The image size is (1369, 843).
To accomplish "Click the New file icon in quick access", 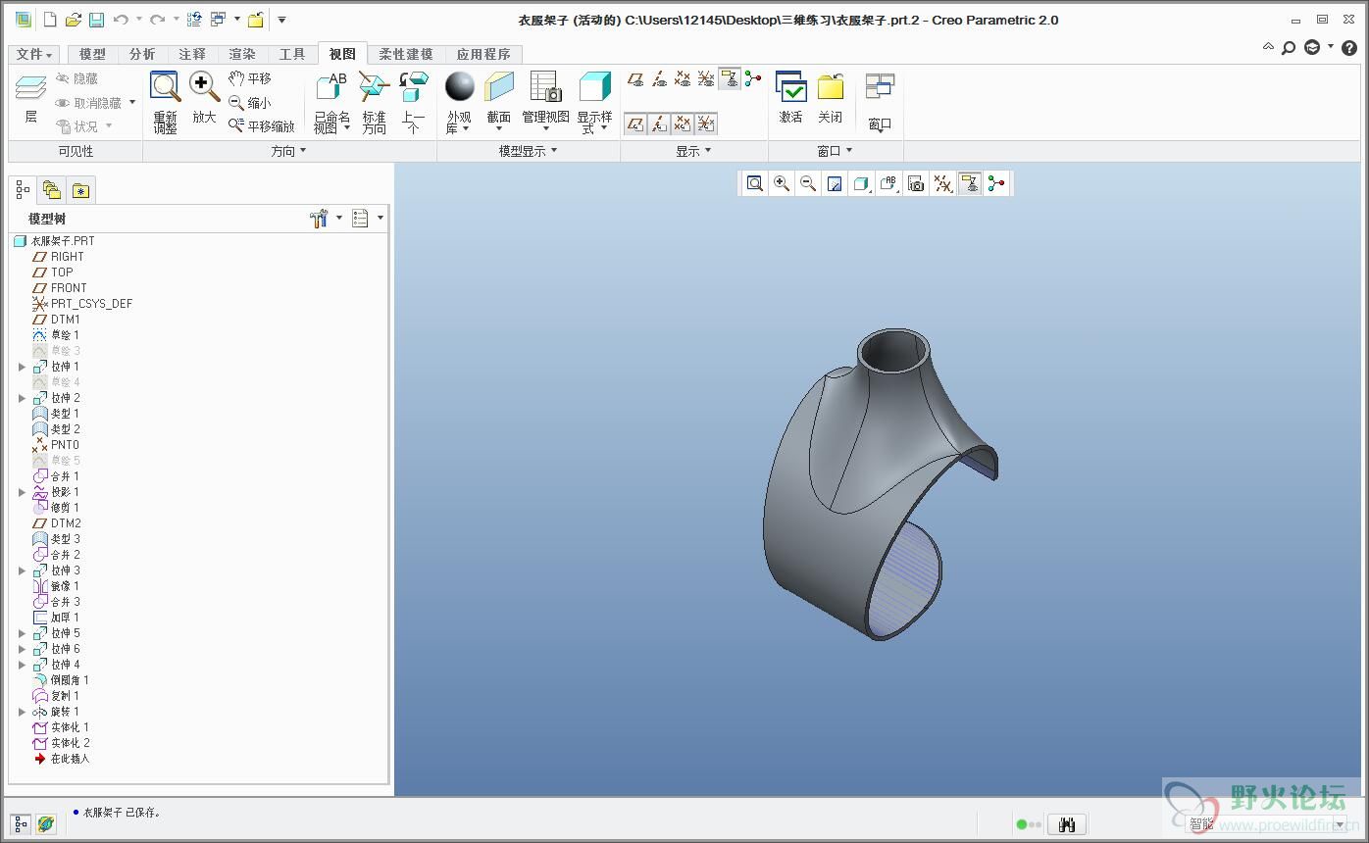I will 50,20.
